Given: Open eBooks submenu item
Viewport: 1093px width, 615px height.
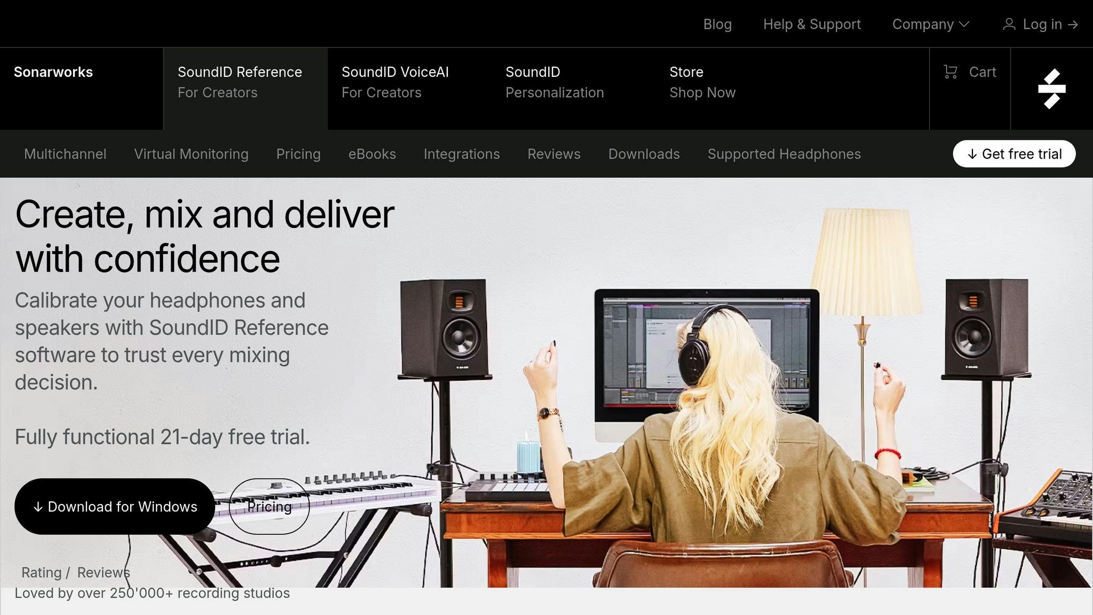Looking at the screenshot, I should point(372,154).
